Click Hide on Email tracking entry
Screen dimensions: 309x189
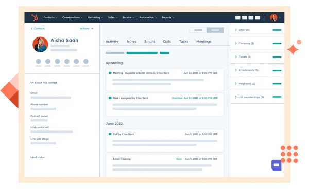(179, 159)
